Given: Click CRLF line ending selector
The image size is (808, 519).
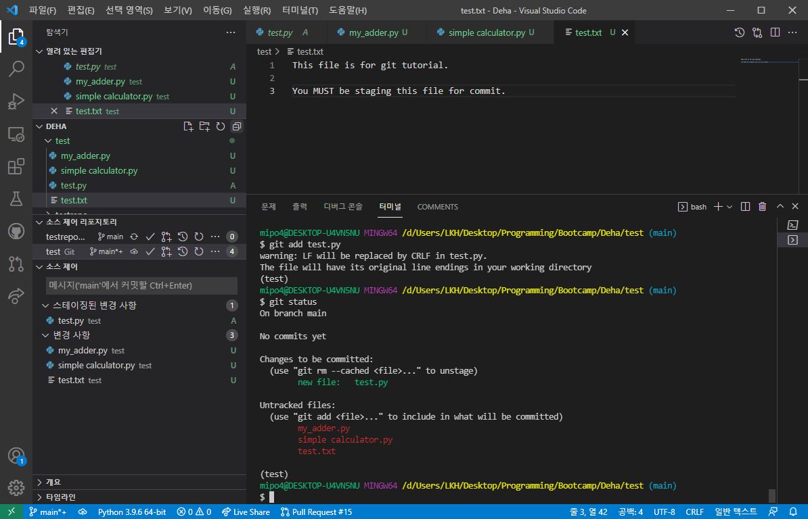Looking at the screenshot, I should 694,512.
